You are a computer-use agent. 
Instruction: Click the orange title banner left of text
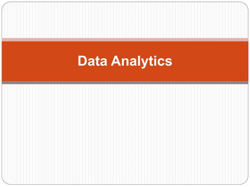click(40, 61)
